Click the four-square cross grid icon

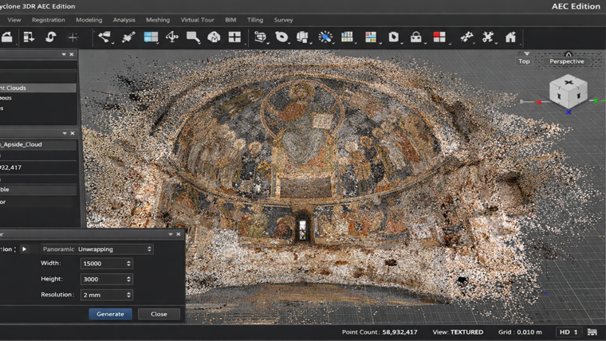(x=234, y=37)
